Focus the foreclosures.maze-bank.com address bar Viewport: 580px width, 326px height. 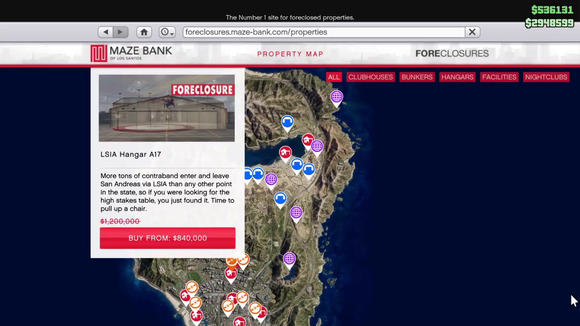(x=324, y=32)
